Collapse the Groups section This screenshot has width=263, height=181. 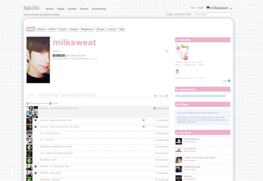coord(177,133)
